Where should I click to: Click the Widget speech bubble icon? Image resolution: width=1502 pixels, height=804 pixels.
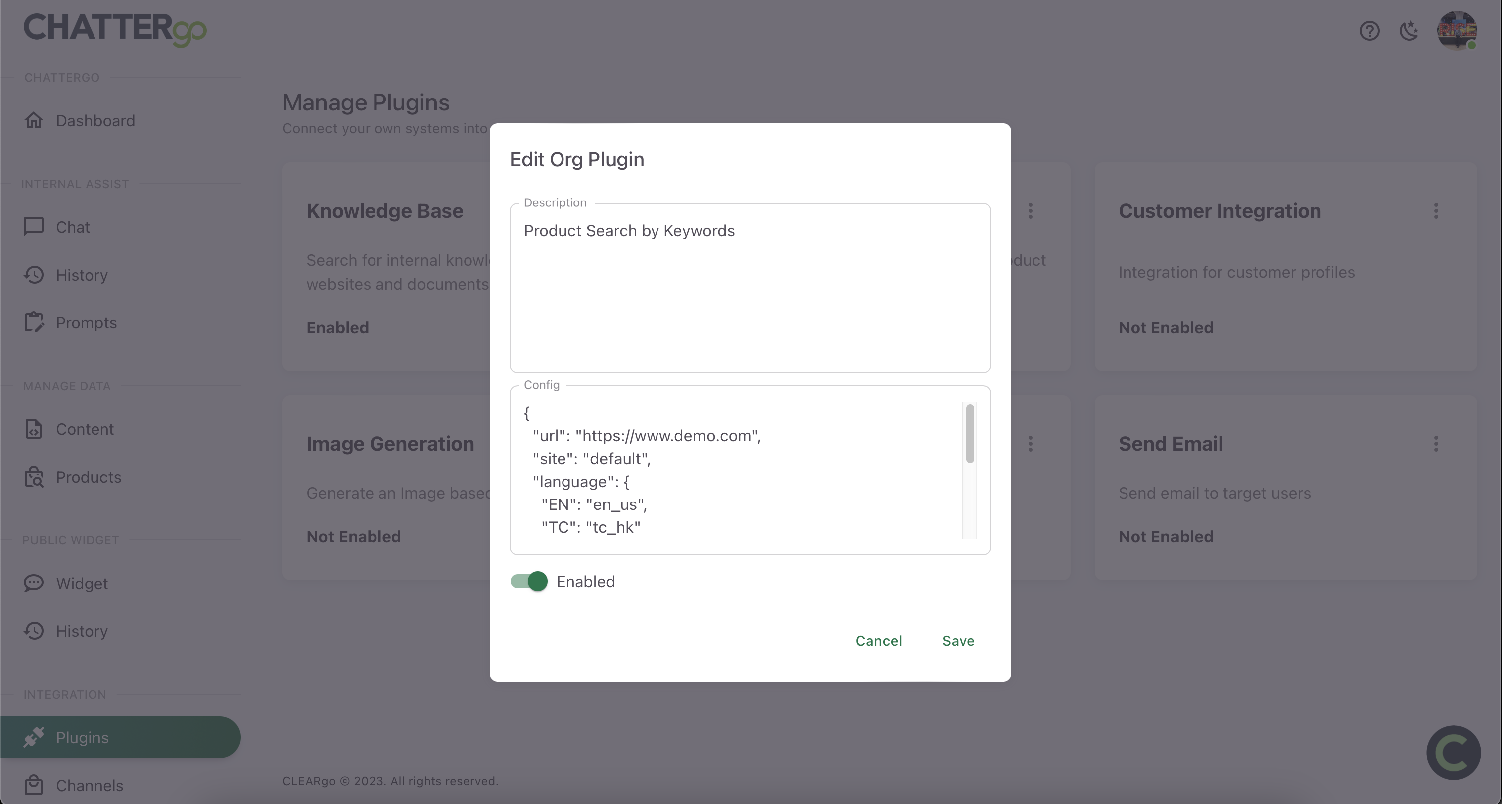click(x=34, y=583)
